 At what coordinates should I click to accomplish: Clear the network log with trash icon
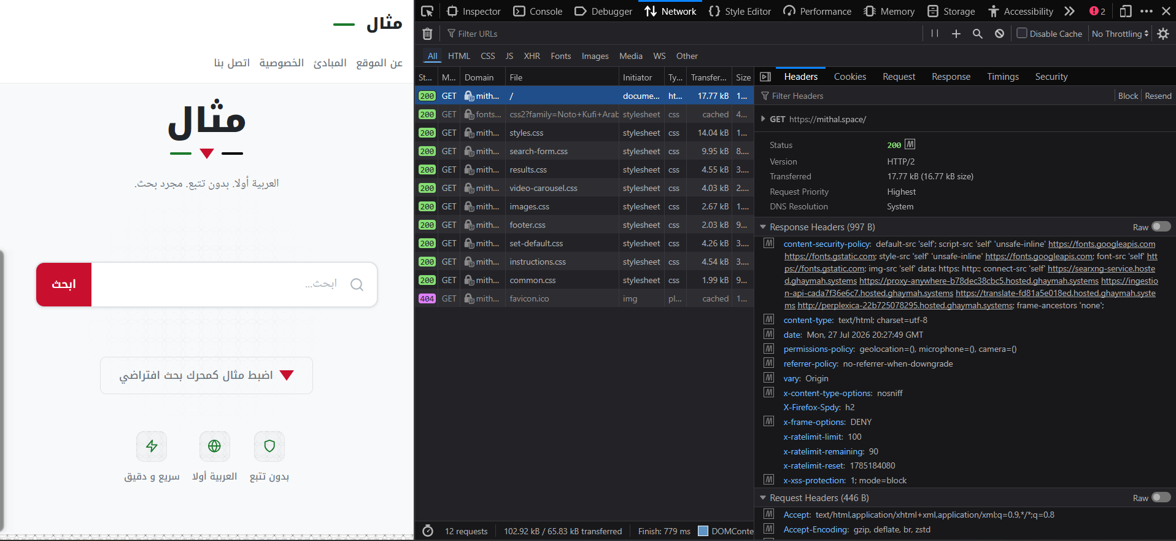pos(427,34)
